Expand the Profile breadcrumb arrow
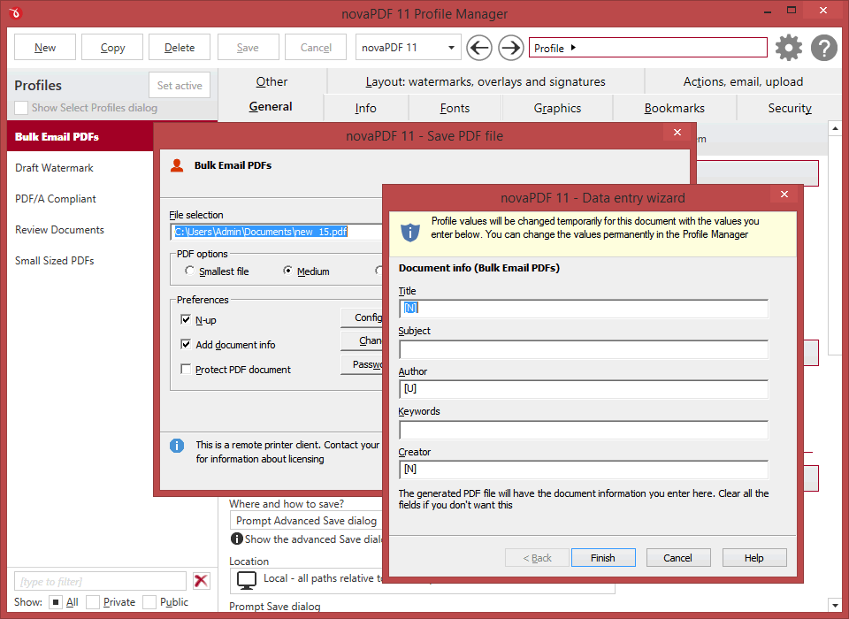849x619 pixels. pyautogui.click(x=573, y=48)
